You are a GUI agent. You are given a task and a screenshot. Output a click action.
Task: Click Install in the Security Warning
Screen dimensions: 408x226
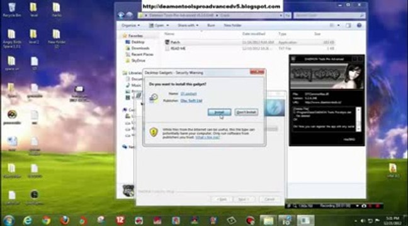(x=219, y=112)
